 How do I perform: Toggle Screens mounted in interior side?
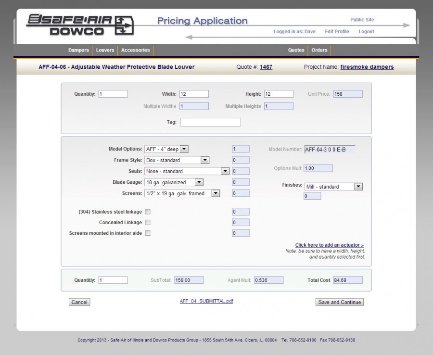[x=148, y=233]
